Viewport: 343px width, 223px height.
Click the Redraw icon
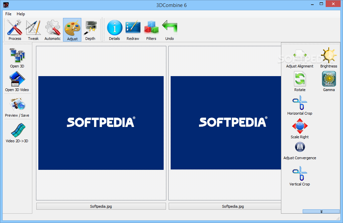point(133,30)
